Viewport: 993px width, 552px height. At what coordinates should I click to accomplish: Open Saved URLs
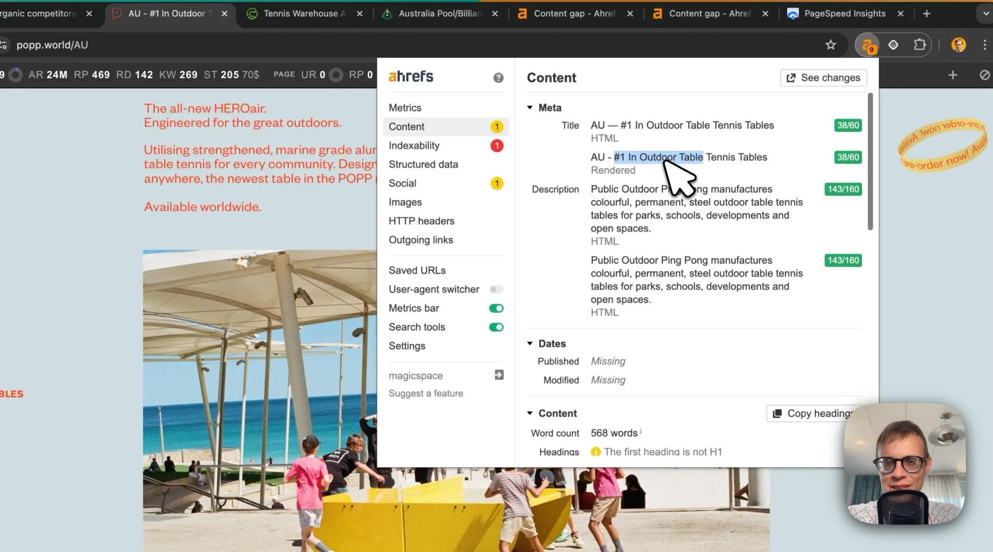(417, 270)
